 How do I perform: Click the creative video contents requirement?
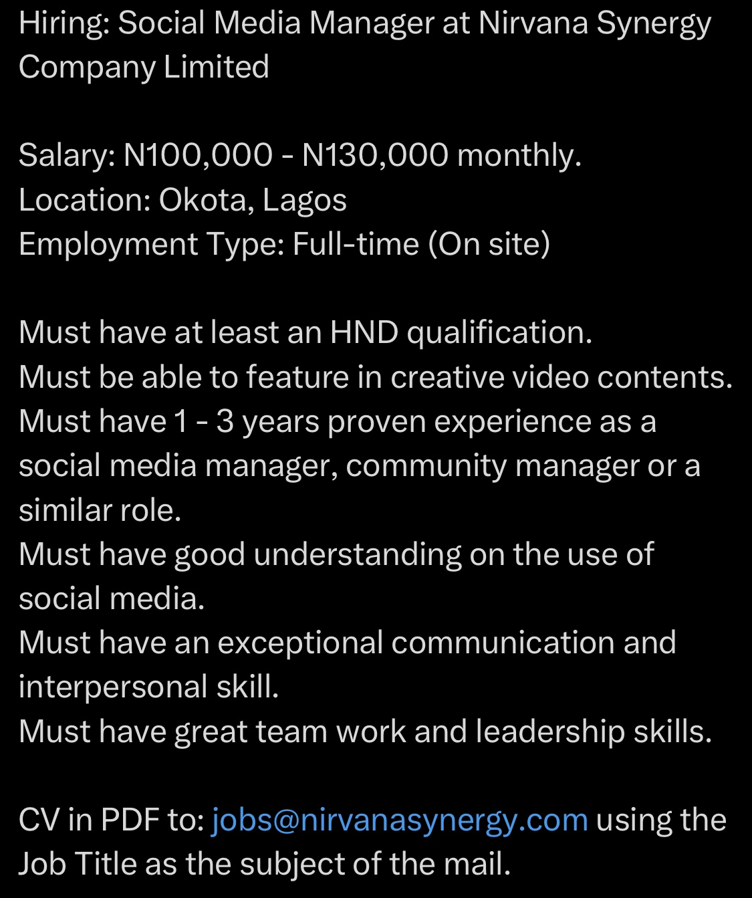tap(376, 377)
